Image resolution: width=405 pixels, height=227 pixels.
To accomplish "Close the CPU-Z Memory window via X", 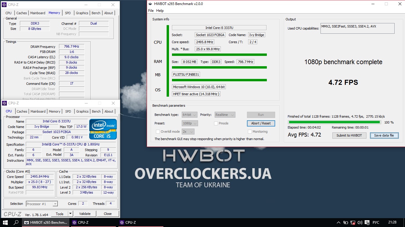I will (113, 5).
